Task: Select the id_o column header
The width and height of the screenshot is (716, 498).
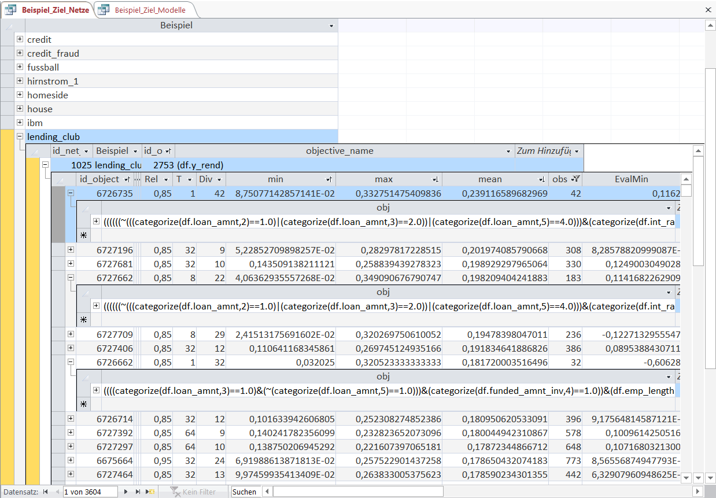Action: [158, 151]
